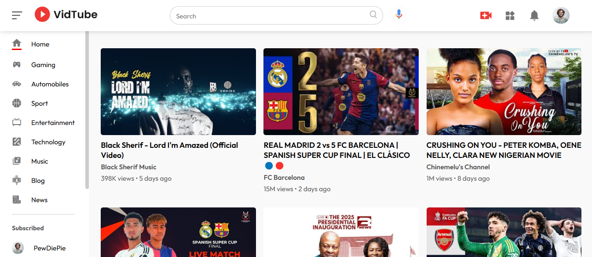The height and width of the screenshot is (257, 592).
Task: Focus the Search input field
Action: click(276, 15)
